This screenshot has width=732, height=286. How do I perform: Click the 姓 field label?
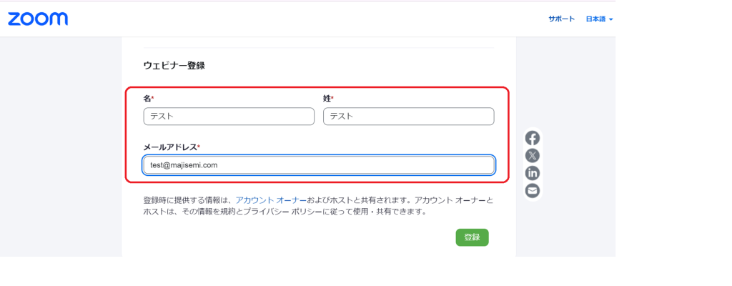point(327,98)
